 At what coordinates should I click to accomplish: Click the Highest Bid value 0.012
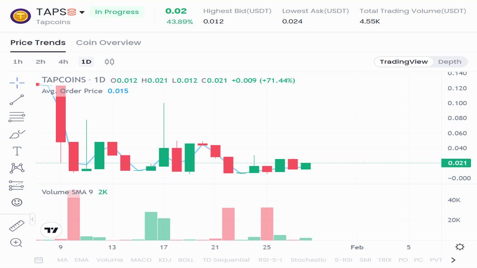pos(213,21)
